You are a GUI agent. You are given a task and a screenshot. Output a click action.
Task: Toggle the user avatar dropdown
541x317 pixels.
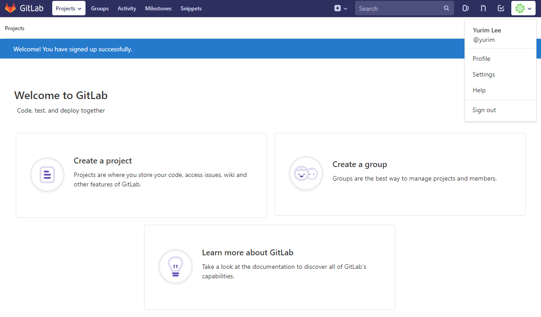point(523,8)
